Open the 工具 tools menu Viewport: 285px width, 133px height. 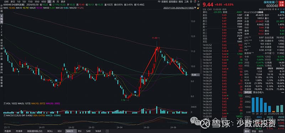[186, 1]
